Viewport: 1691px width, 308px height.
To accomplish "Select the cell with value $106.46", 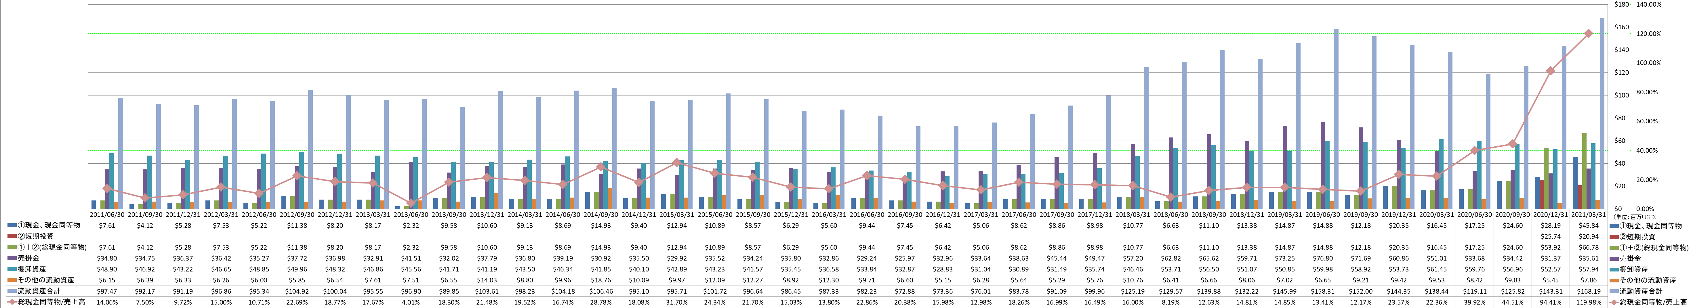I will (601, 291).
